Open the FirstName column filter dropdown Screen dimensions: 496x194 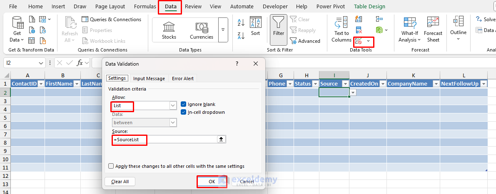point(76,84)
